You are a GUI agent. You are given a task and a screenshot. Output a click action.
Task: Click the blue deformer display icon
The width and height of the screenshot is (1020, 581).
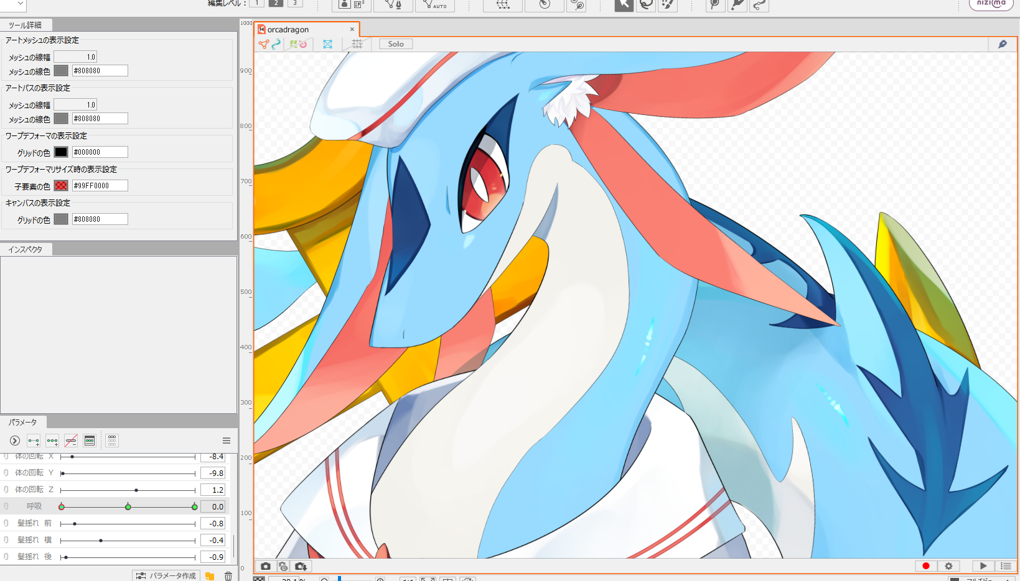[x=327, y=44]
